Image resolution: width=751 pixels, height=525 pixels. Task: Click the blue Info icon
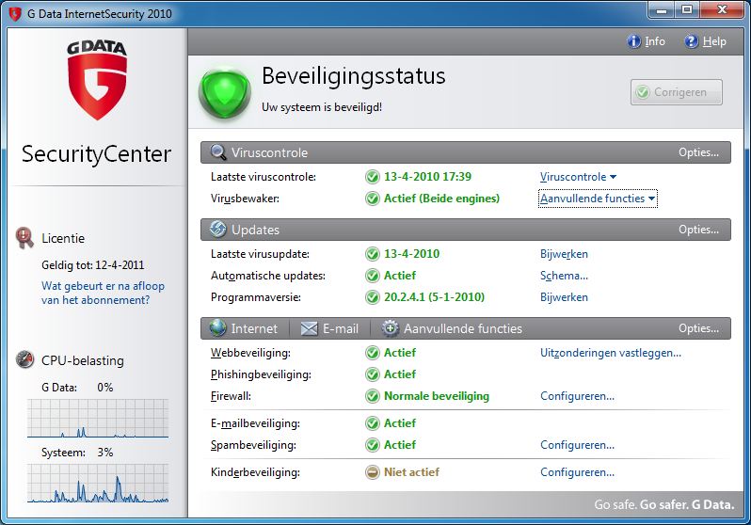click(x=633, y=41)
